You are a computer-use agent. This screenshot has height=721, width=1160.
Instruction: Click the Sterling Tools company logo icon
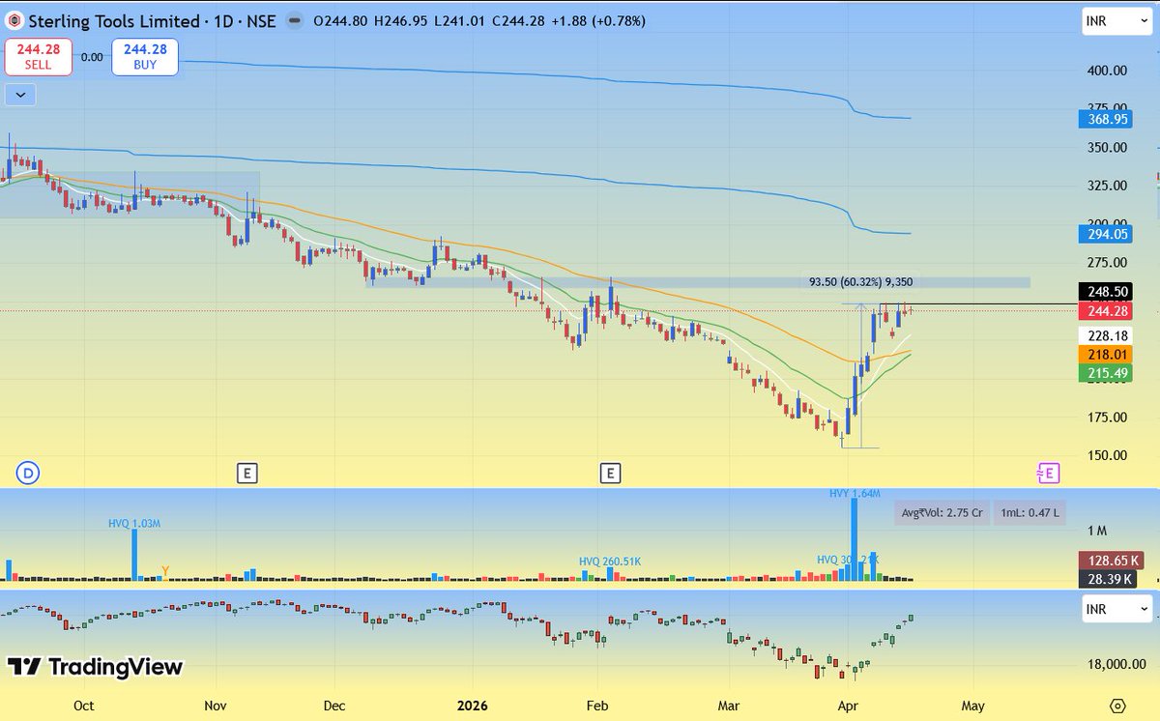tap(14, 20)
